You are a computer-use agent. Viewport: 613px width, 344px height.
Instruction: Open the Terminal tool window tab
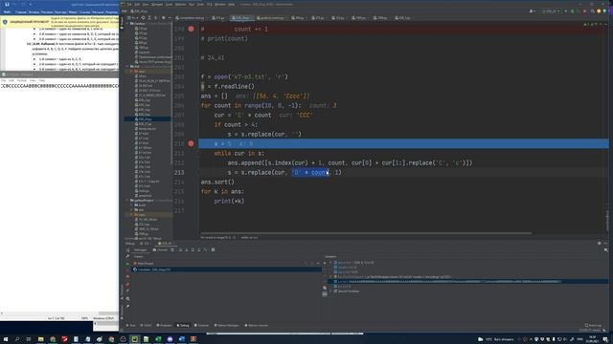[203, 325]
